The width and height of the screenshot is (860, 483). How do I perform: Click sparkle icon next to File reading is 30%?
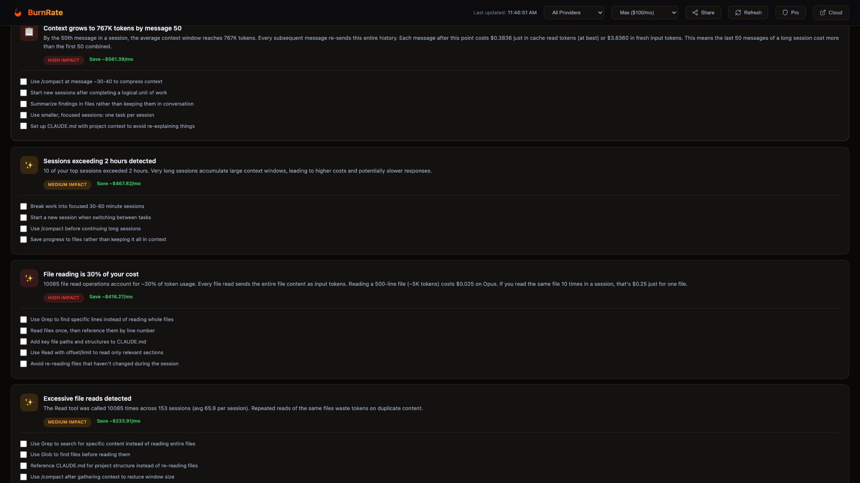pyautogui.click(x=29, y=278)
